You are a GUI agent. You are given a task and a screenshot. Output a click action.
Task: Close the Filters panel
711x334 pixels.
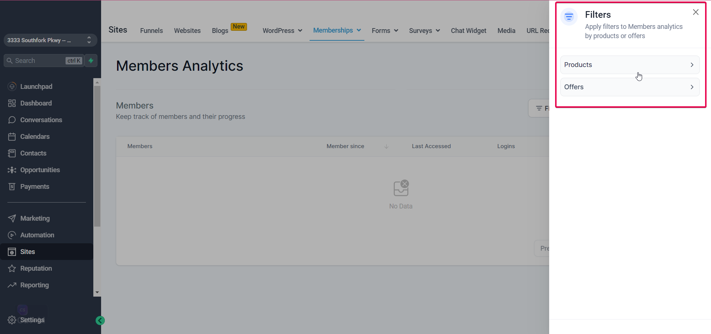pyautogui.click(x=696, y=12)
